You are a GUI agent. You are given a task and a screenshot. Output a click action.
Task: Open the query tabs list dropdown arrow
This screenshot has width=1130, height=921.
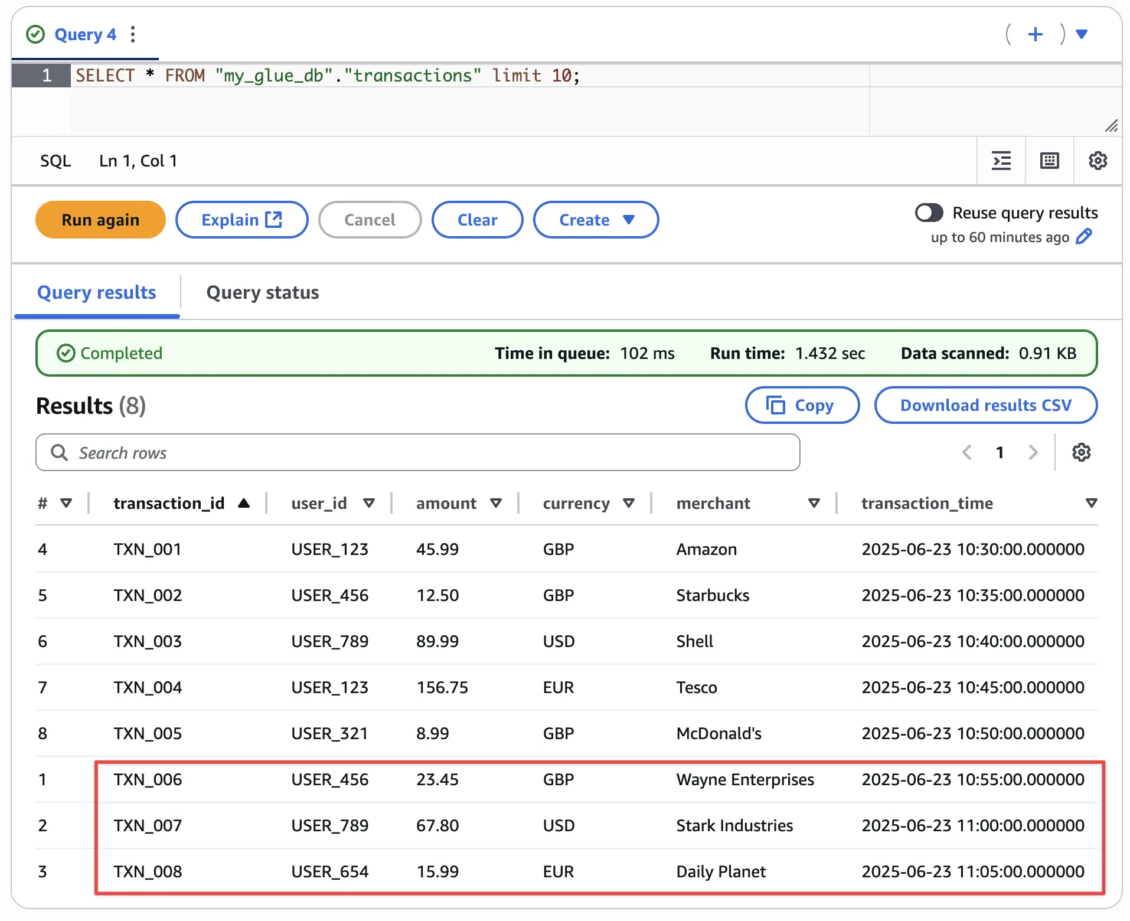(x=1082, y=34)
